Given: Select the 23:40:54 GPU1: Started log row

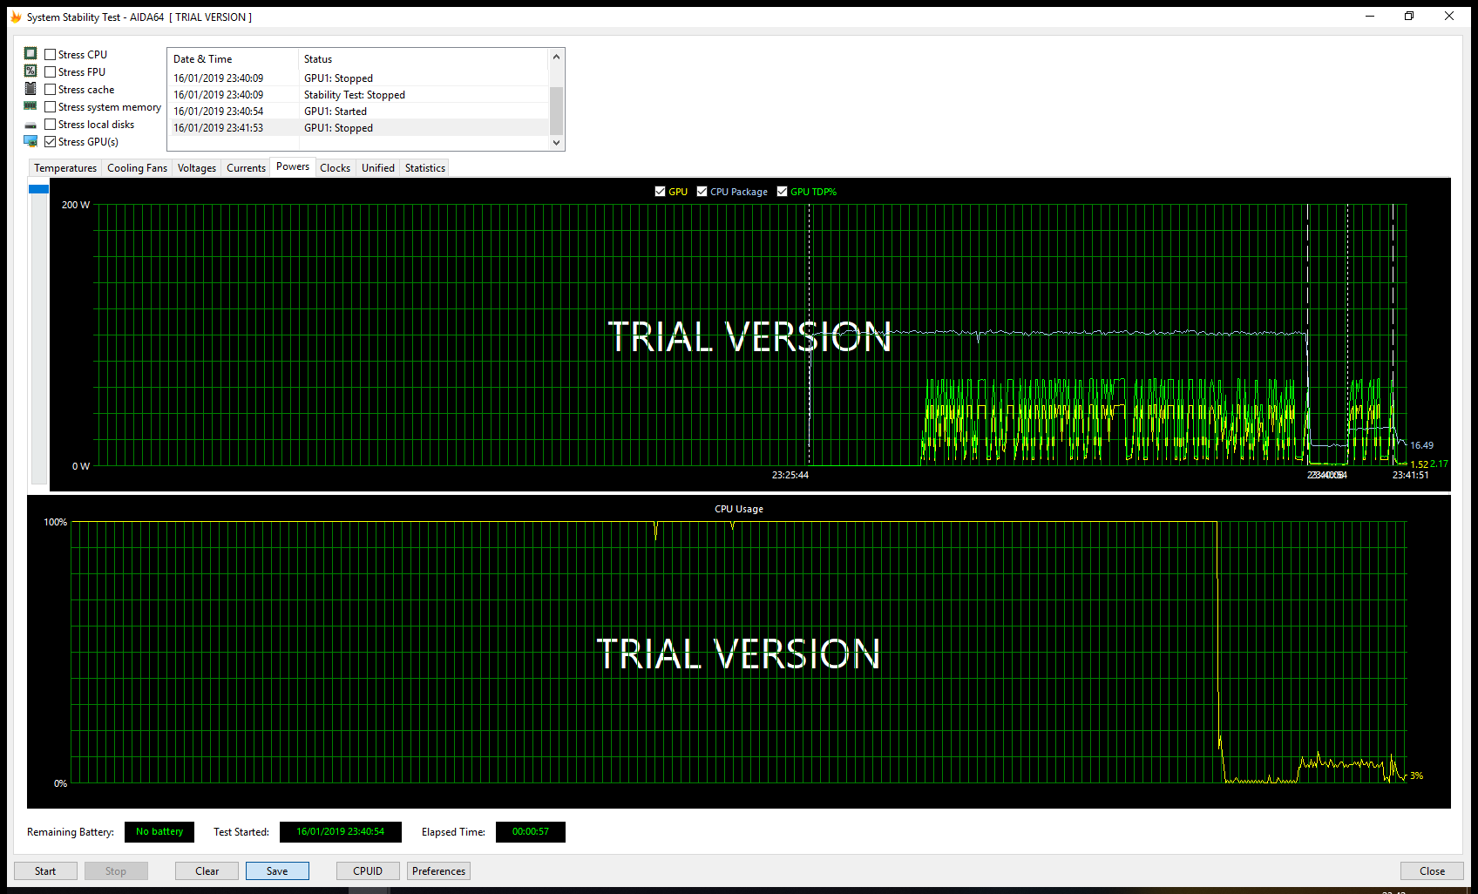Looking at the screenshot, I should [358, 111].
